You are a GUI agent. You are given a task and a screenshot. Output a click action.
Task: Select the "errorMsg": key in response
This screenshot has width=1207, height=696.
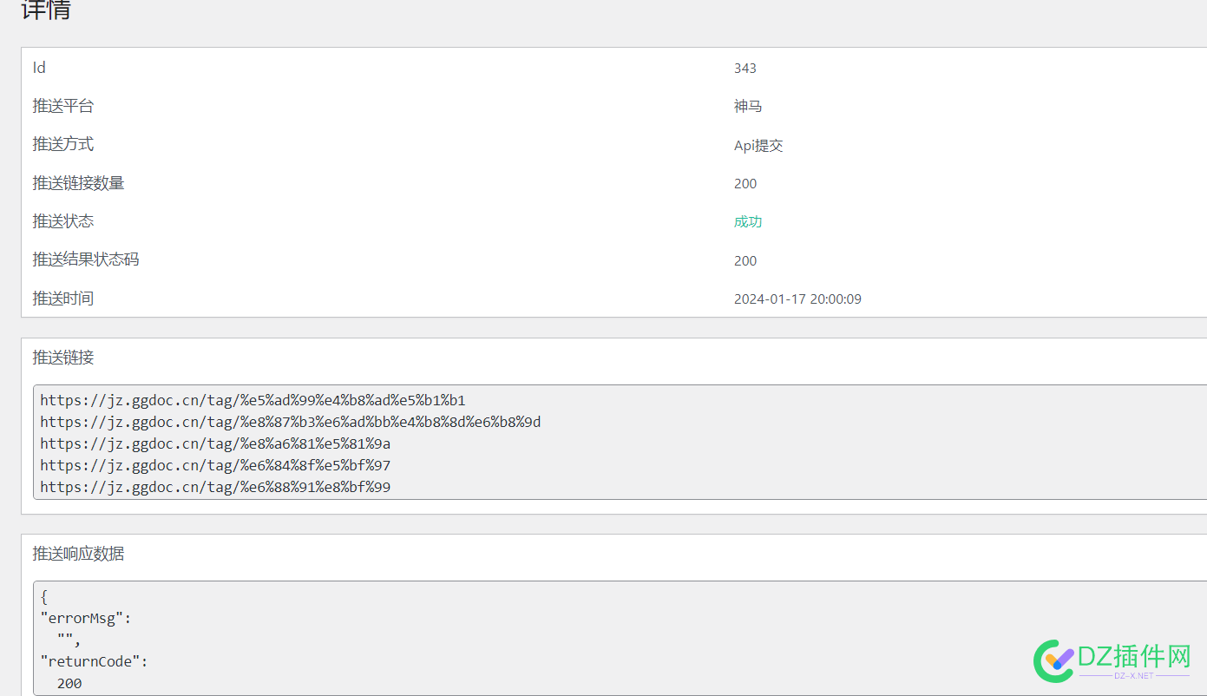point(85,619)
